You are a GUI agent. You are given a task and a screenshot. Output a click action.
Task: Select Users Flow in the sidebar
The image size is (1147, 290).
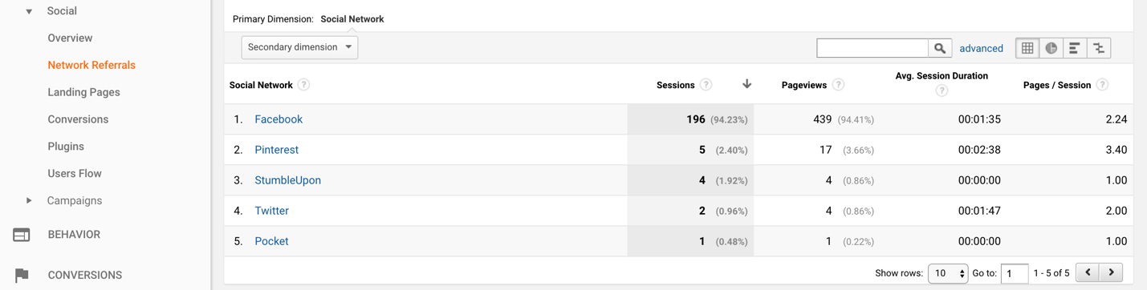point(75,173)
